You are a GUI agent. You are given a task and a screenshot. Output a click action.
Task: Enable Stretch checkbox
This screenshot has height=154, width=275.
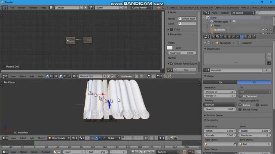point(257,105)
